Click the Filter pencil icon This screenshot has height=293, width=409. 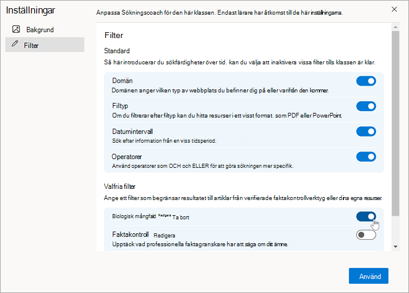click(x=15, y=44)
